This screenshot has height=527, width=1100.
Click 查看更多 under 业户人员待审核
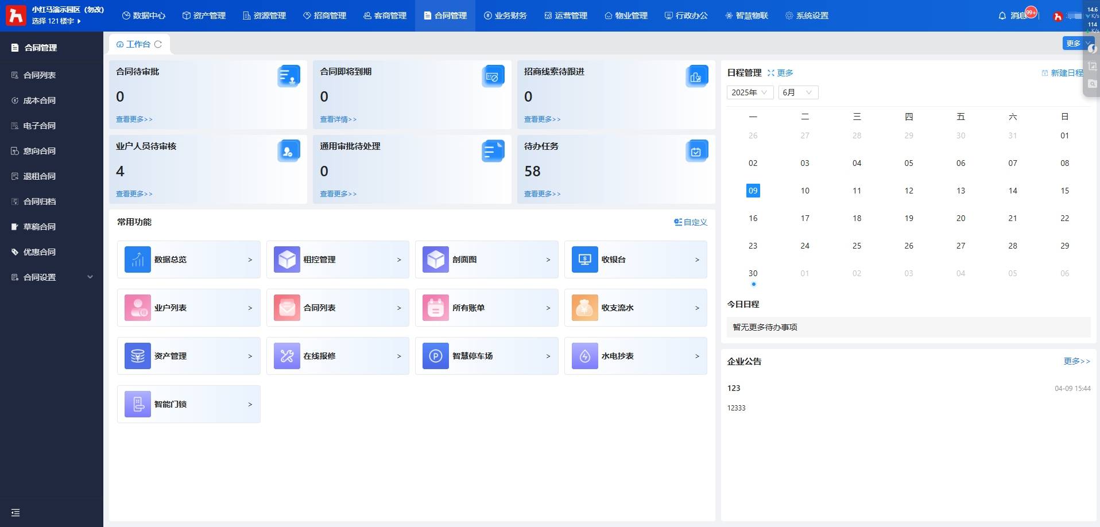click(134, 194)
